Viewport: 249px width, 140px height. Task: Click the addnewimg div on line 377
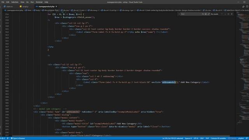pyautogui.click(x=100, y=76)
